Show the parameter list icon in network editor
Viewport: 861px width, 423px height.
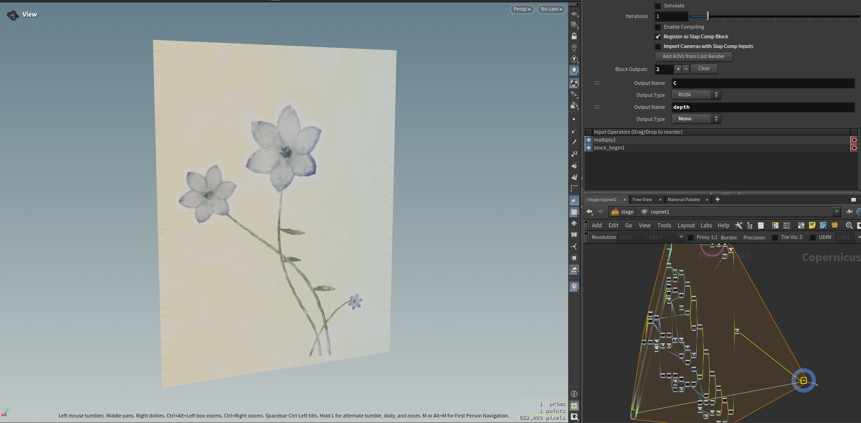[761, 226]
